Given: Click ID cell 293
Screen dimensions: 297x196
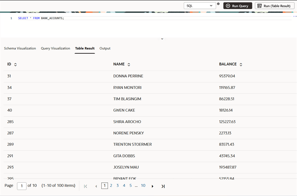Looking at the screenshot, I should pos(10,167).
